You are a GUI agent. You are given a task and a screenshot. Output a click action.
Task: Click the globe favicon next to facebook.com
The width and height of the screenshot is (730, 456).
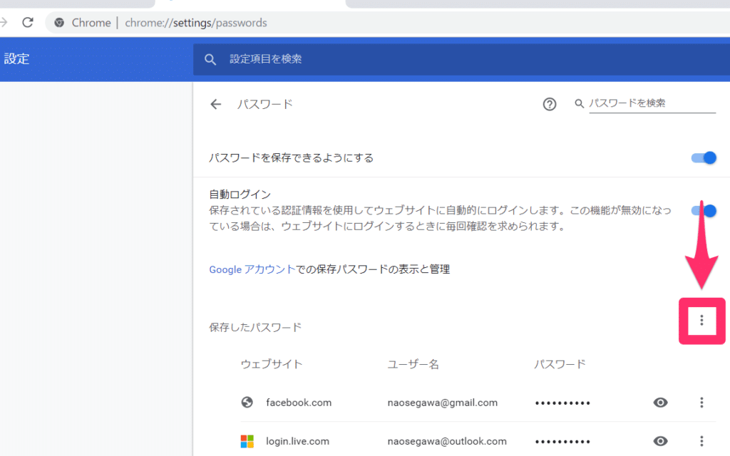pyautogui.click(x=247, y=402)
